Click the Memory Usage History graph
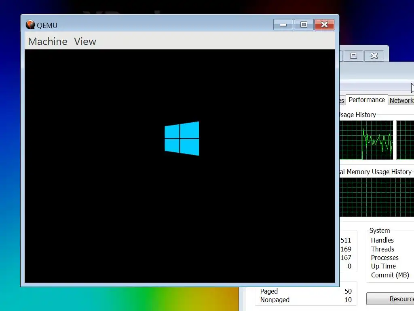This screenshot has height=311, width=414. pos(377,197)
